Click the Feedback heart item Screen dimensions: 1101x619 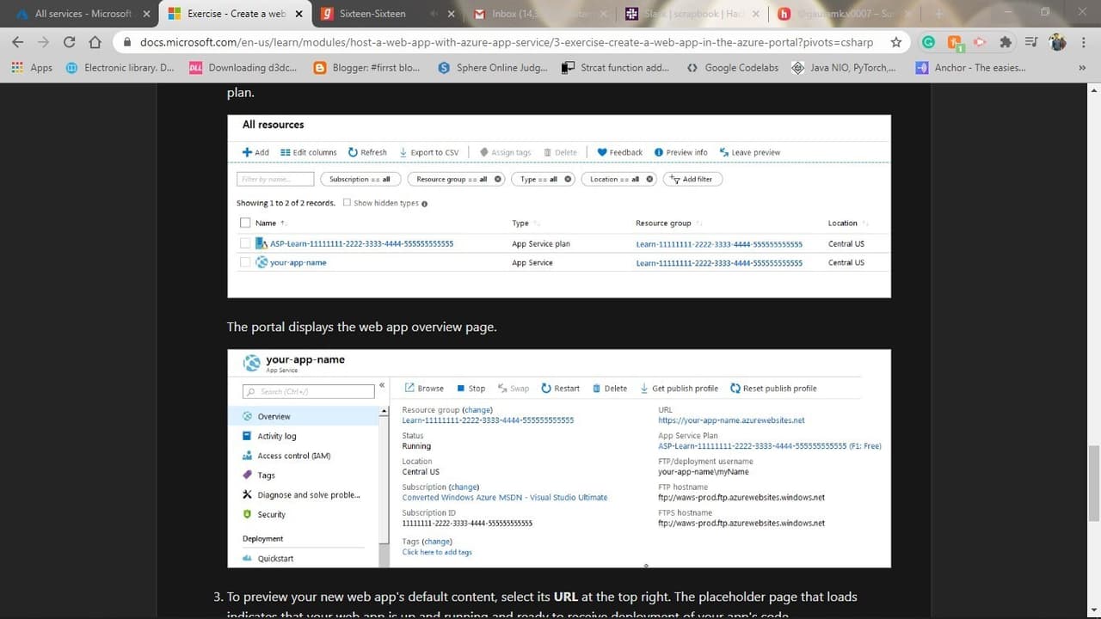[619, 152]
